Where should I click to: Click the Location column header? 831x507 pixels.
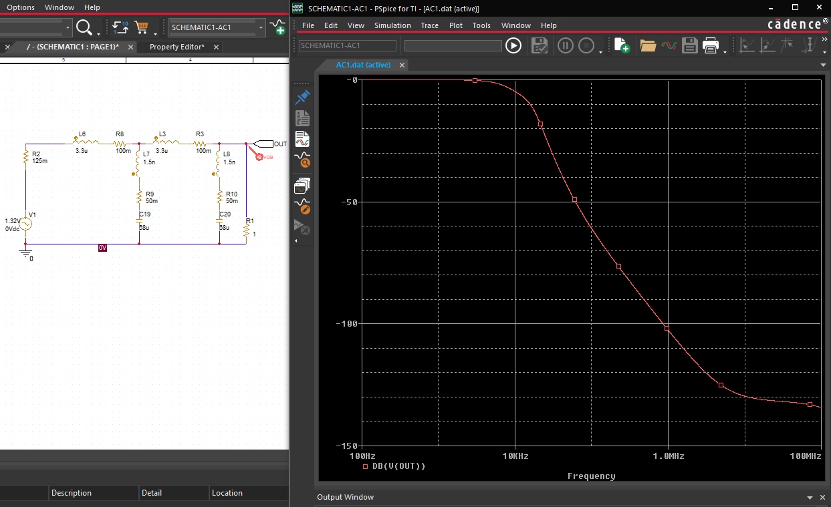tap(227, 493)
